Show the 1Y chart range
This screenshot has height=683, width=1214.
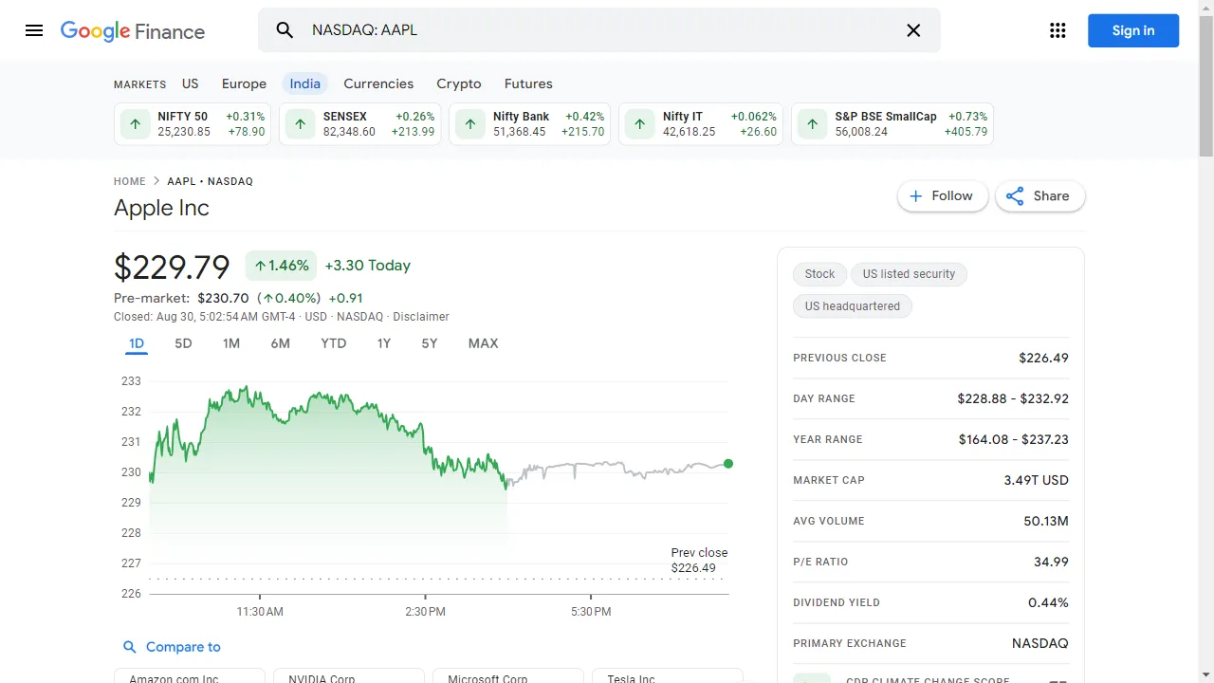click(383, 343)
